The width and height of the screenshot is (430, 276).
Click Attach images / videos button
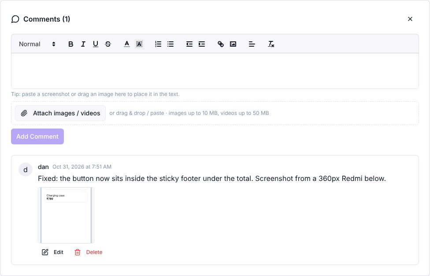point(60,113)
